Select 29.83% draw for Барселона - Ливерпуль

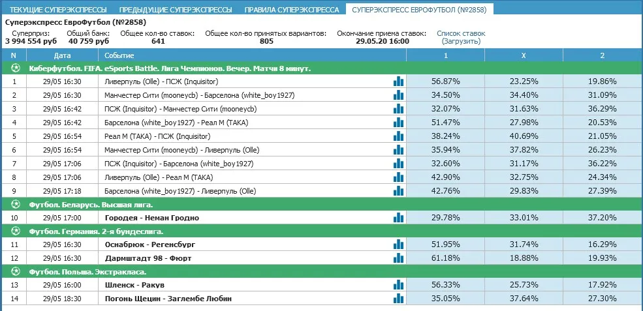coord(524,191)
